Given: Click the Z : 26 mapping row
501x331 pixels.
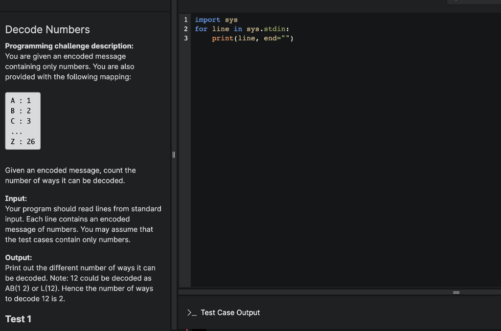Looking at the screenshot, I should 23,142.
